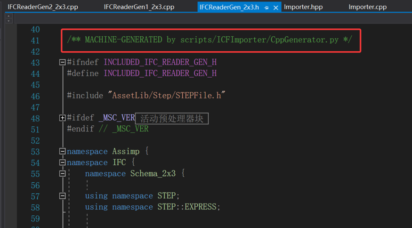
Task: Collapse the using namespace STEP region
Action: (x=62, y=196)
